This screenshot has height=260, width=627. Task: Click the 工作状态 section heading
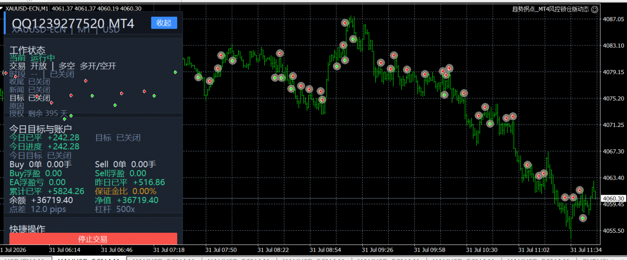click(27, 50)
